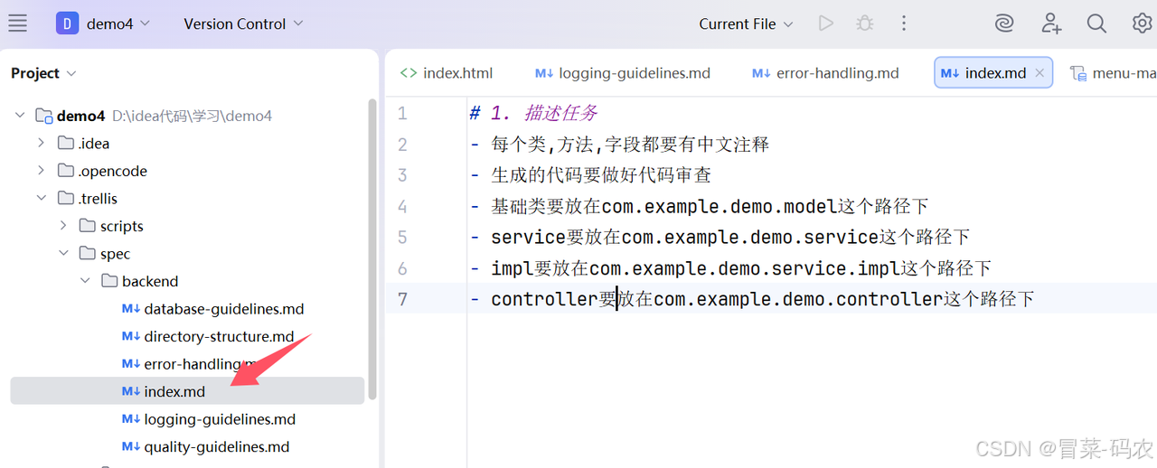Switch to the logging-guidelines.md tab
The height and width of the screenshot is (468, 1157).
[623, 73]
